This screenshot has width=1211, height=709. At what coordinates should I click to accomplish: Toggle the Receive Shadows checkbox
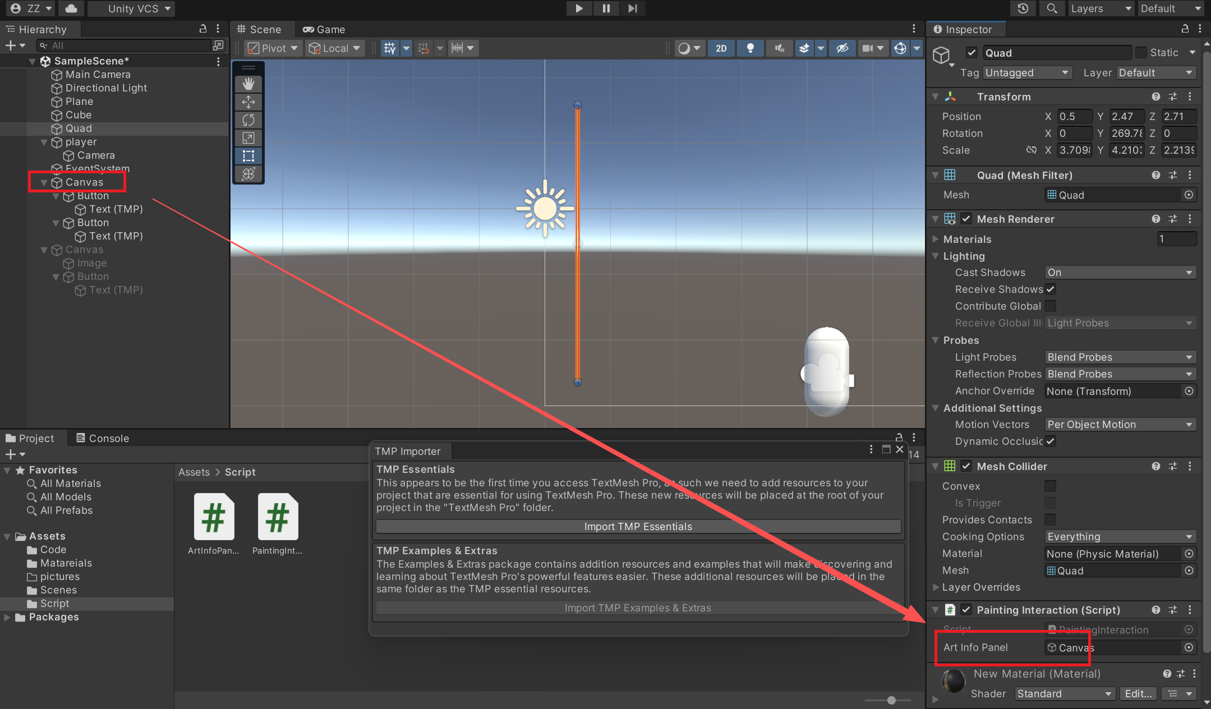coord(1051,289)
